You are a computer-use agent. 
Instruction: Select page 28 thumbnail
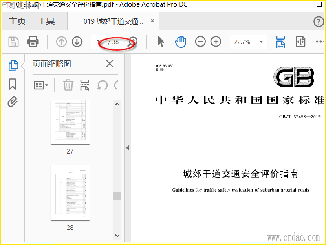(x=70, y=193)
